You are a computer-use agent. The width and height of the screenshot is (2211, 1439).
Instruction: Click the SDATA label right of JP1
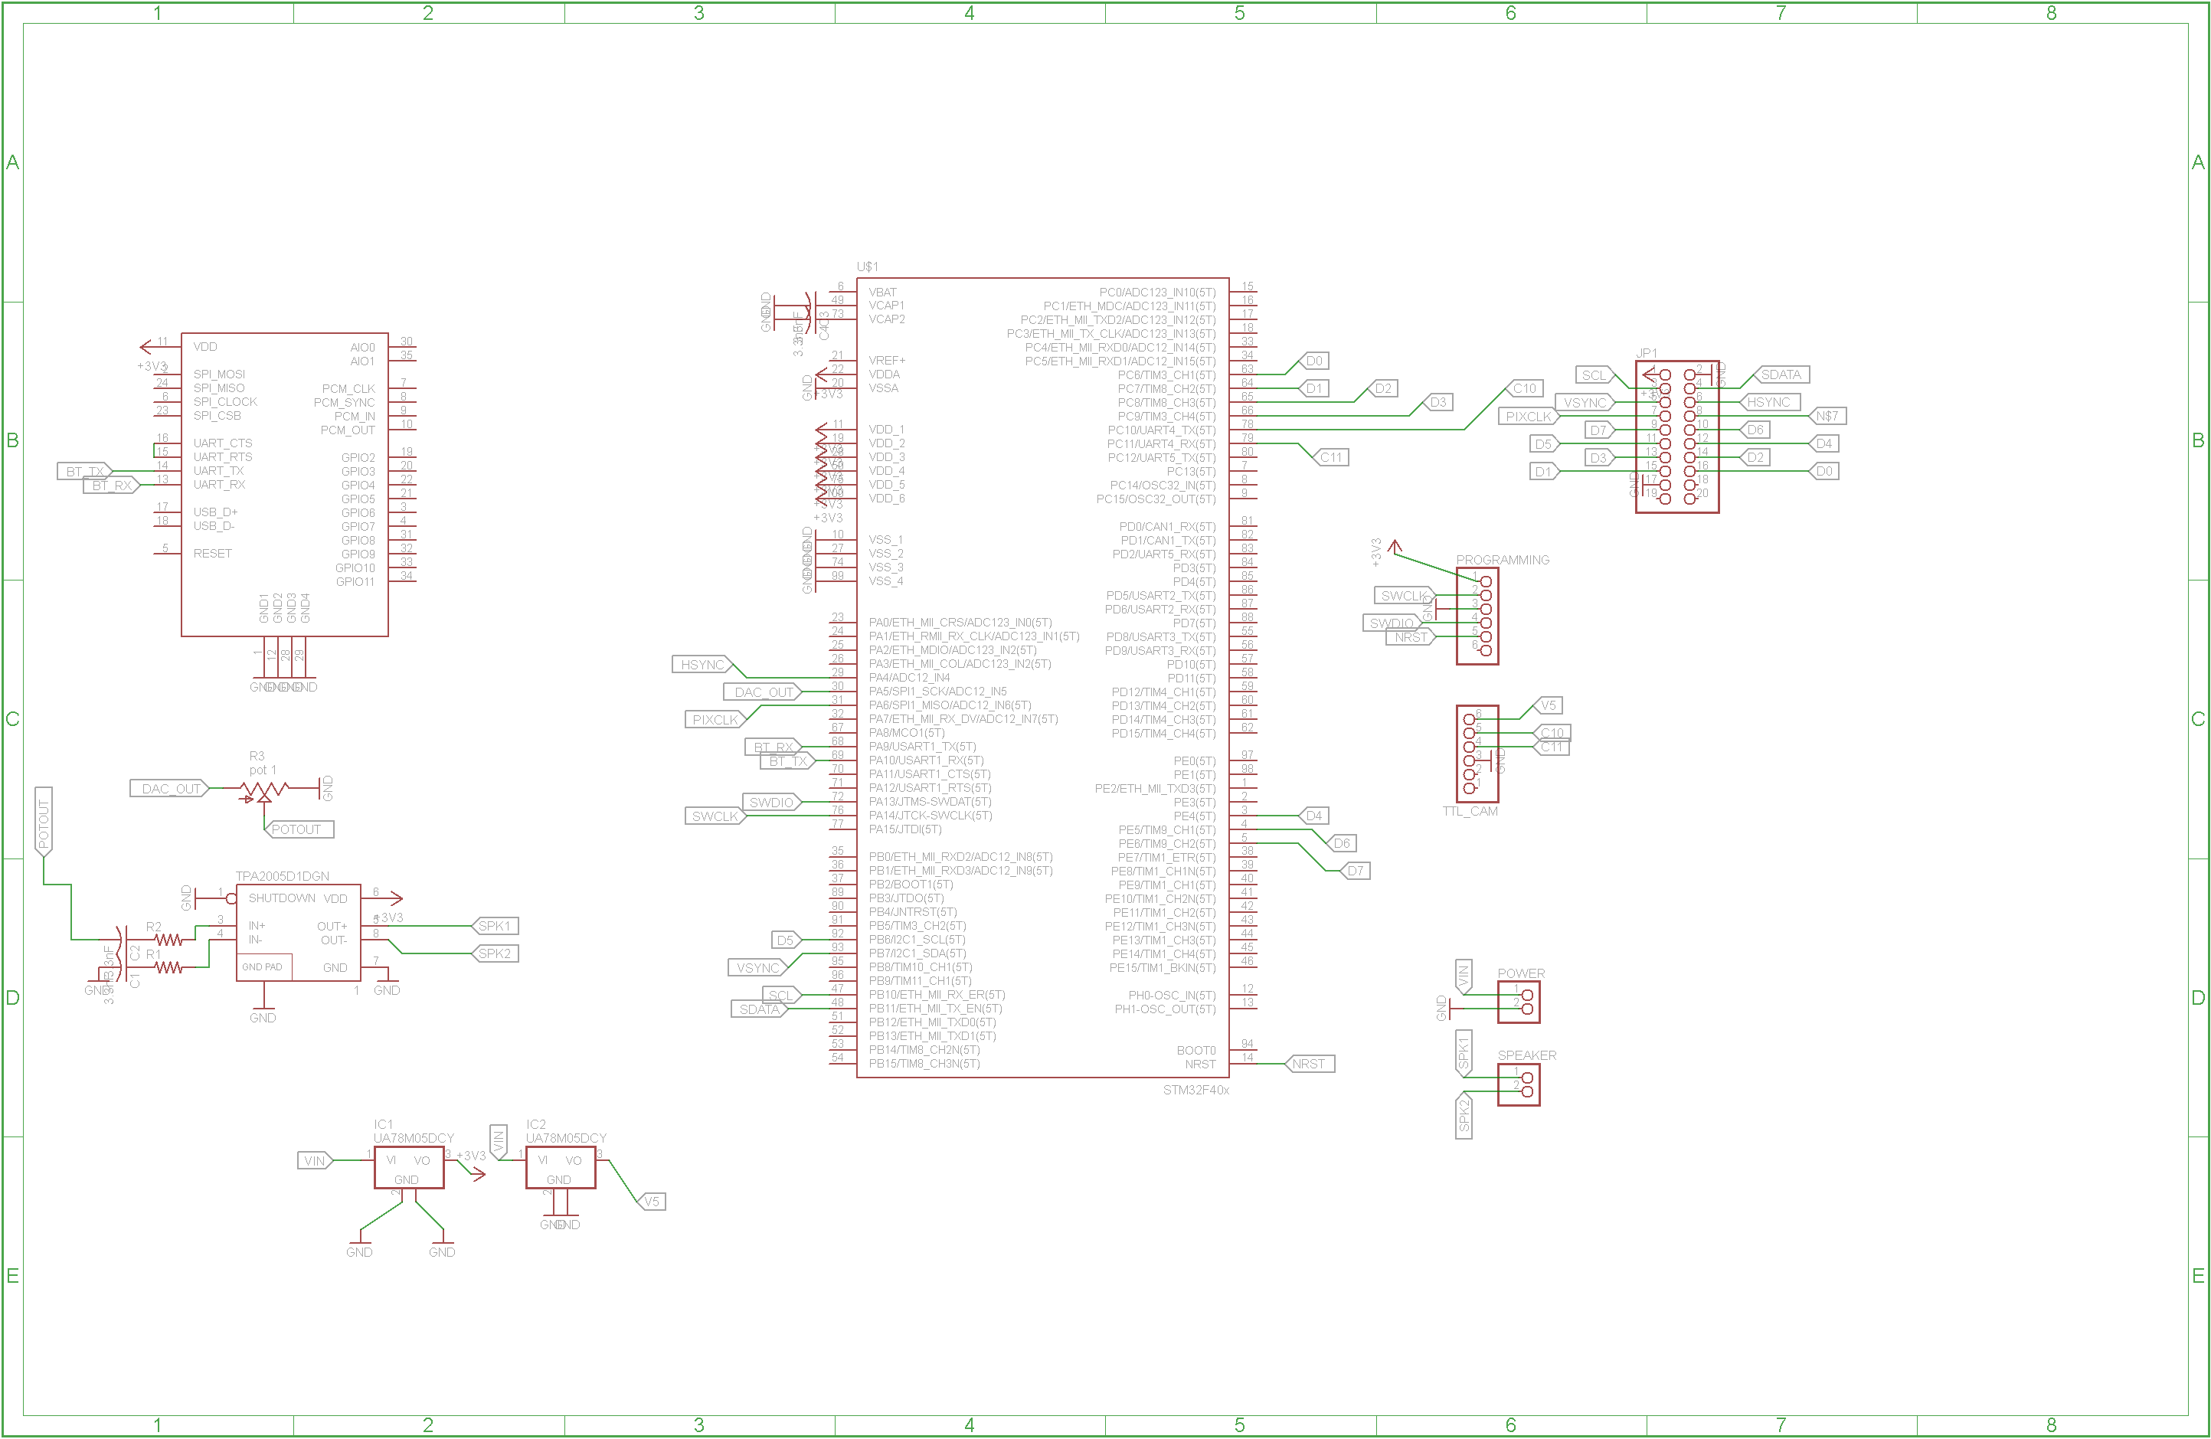[1781, 375]
